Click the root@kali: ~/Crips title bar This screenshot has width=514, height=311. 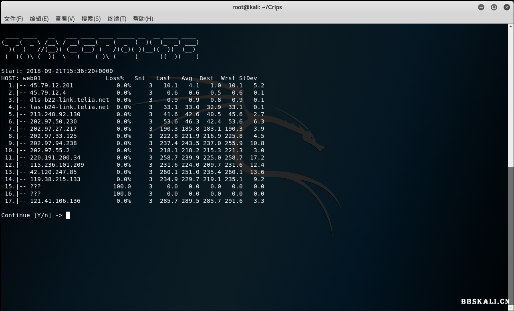(x=257, y=7)
